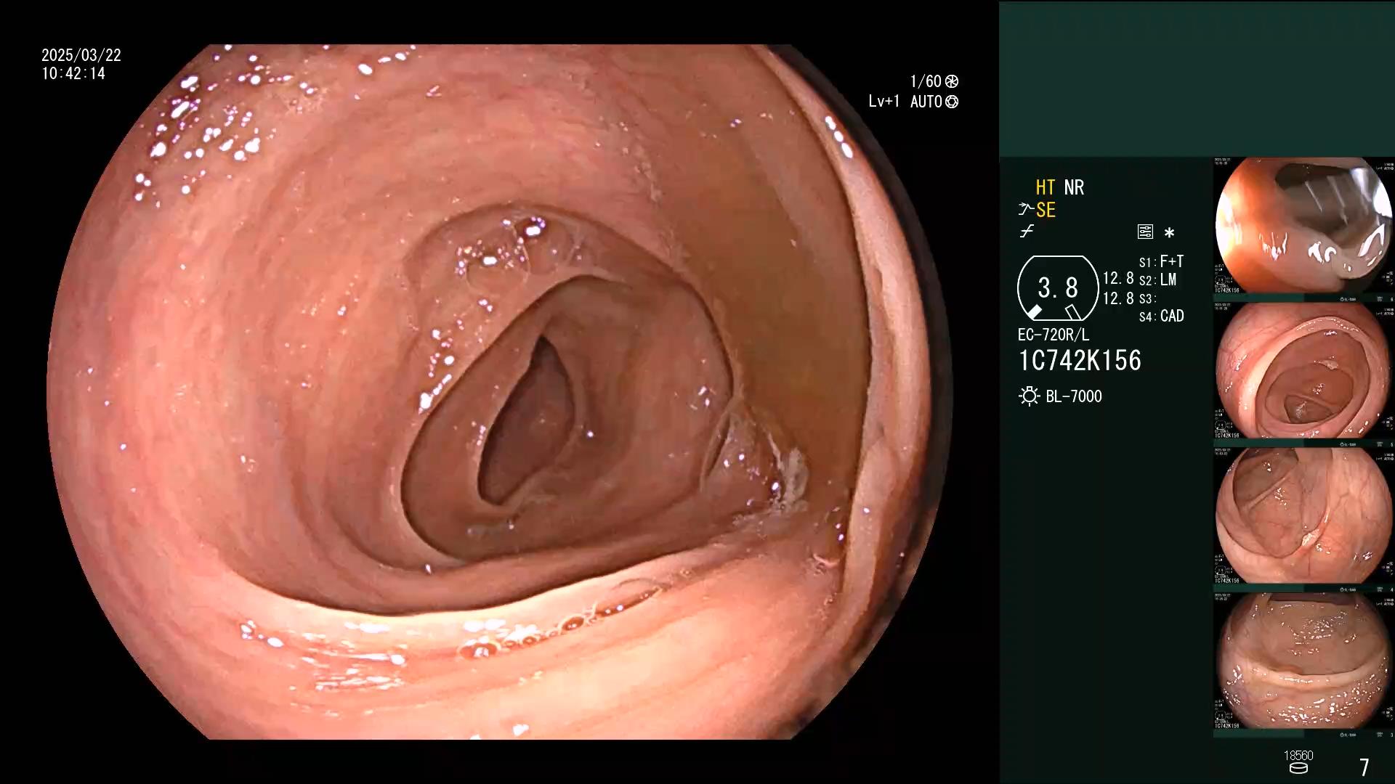
Task: Click the 18560 remaining storage count
Action: (1298, 756)
